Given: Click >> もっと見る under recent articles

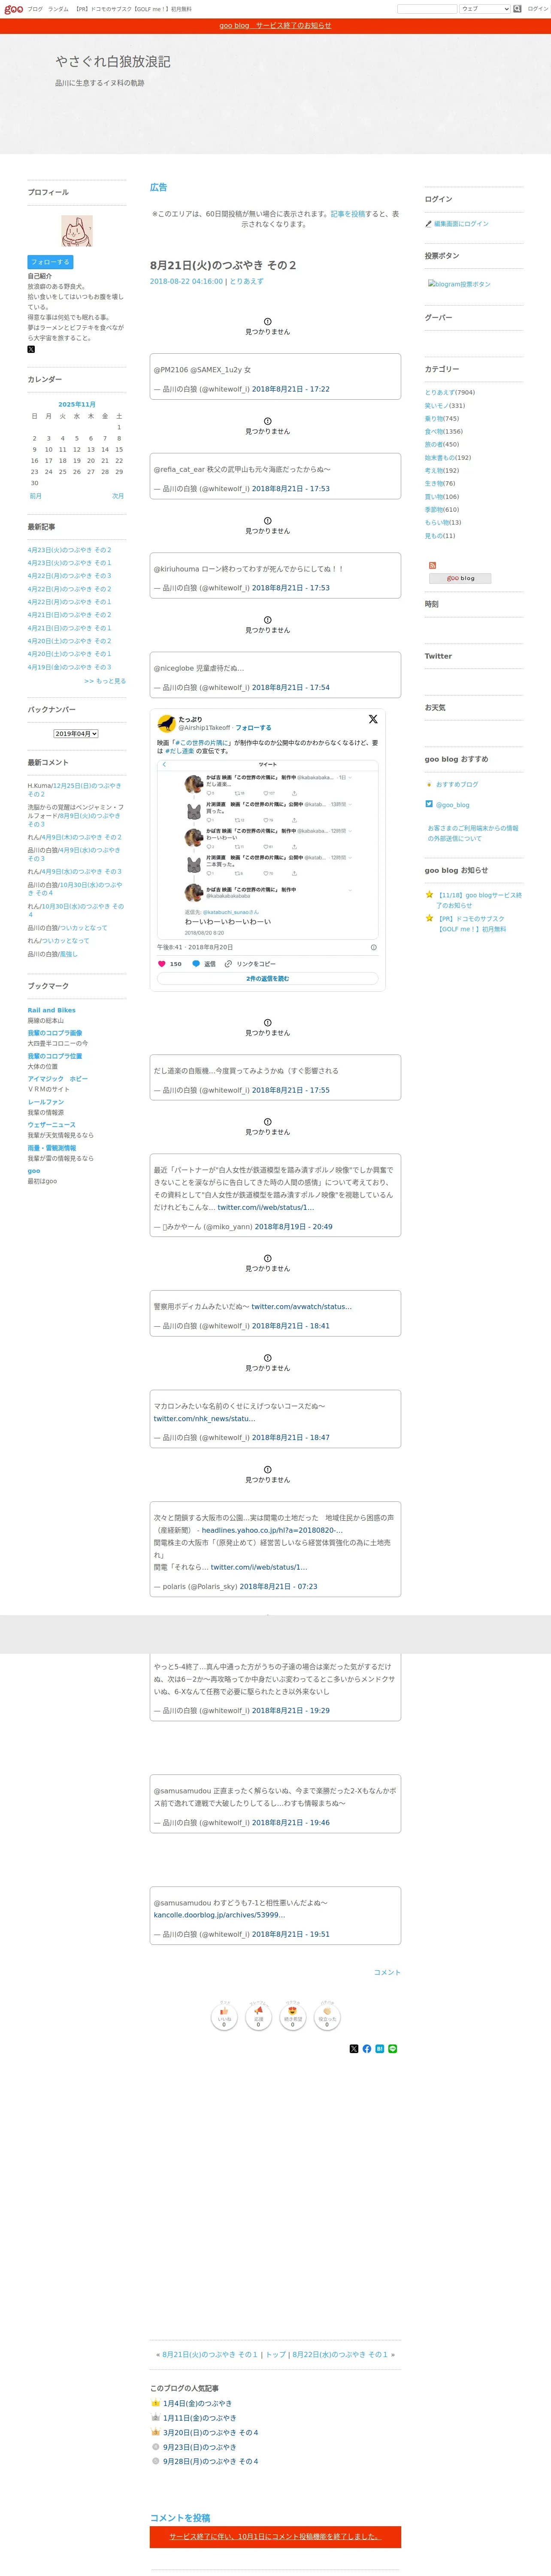Looking at the screenshot, I should [x=105, y=681].
